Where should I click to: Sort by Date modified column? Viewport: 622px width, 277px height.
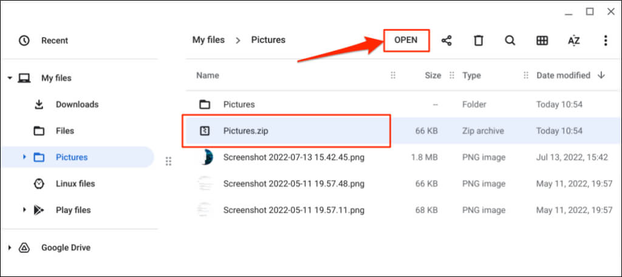[x=563, y=76]
